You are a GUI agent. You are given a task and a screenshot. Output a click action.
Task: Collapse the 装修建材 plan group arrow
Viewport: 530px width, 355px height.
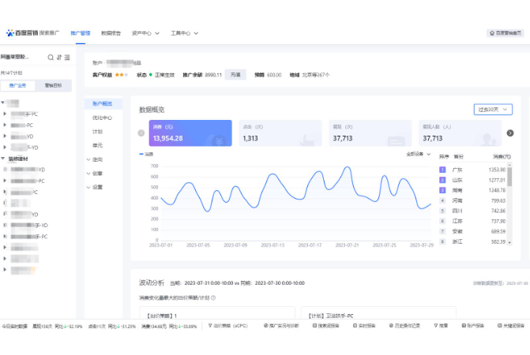click(2, 159)
